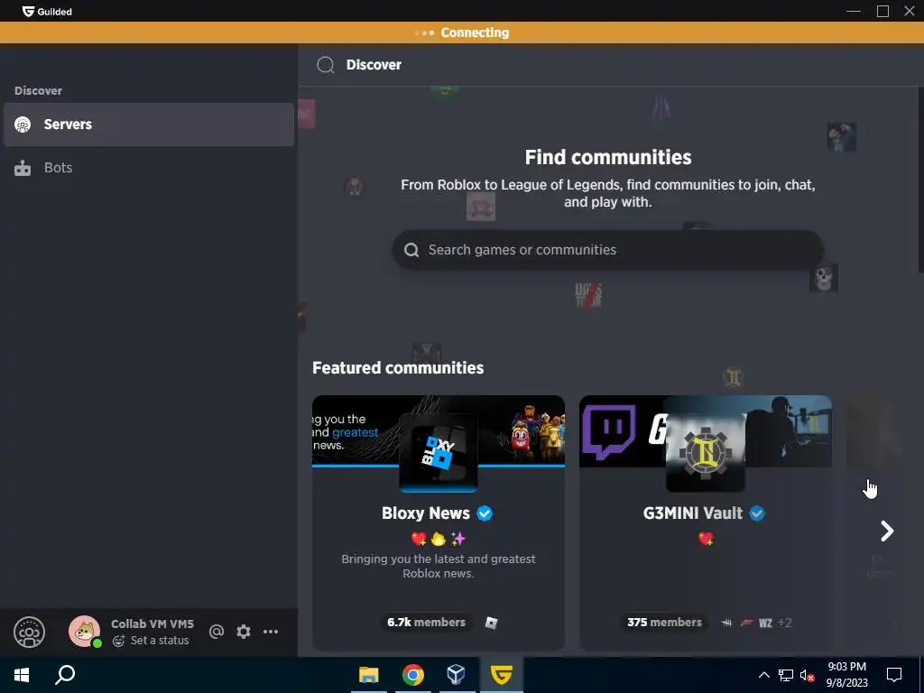The width and height of the screenshot is (924, 693).
Task: Click the network tray icon
Action: point(786,675)
